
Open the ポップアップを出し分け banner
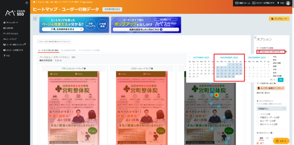[146, 25]
